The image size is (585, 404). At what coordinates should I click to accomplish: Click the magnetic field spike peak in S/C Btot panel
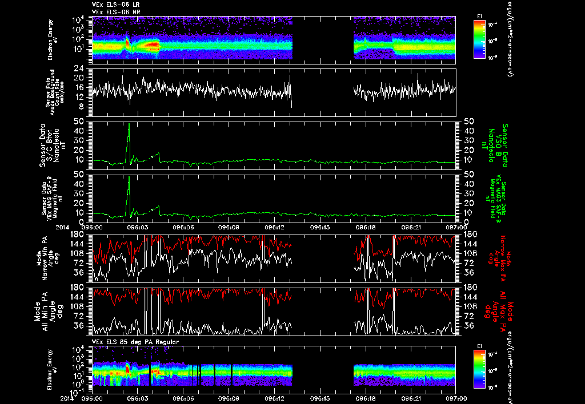pyautogui.click(x=129, y=124)
